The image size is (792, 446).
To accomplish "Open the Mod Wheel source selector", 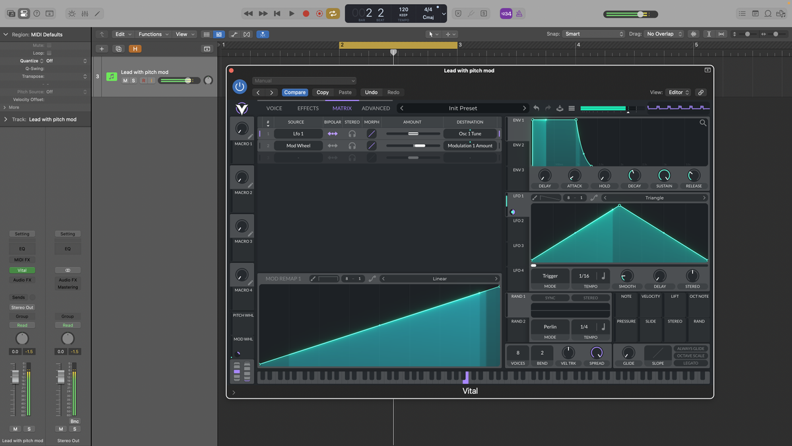I will (298, 145).
